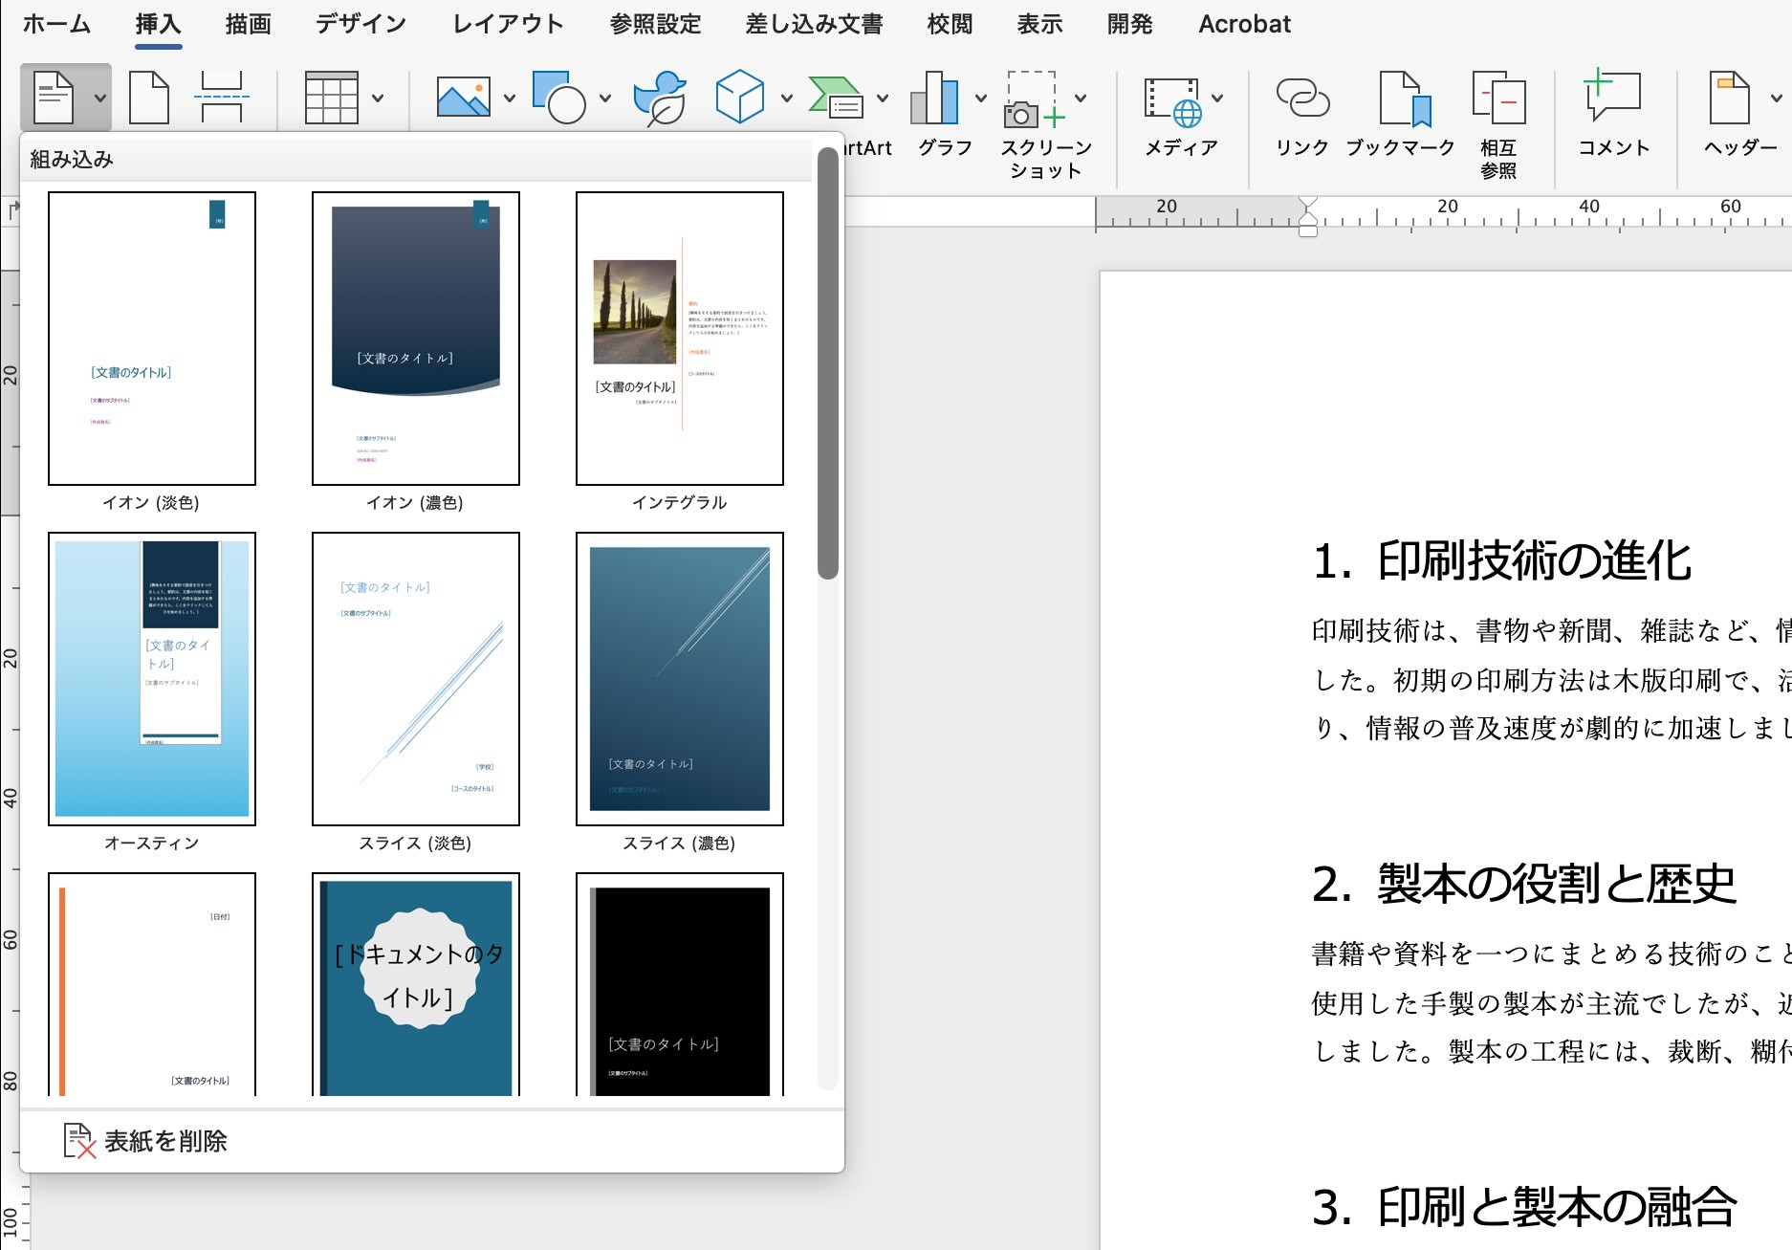
Task: Click heading 3. 印刷と製本の融合
Action: (x=1523, y=1207)
